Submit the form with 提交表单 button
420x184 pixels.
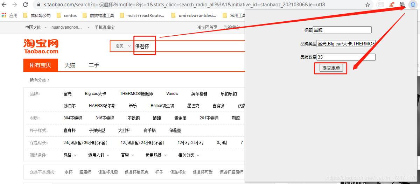331,68
